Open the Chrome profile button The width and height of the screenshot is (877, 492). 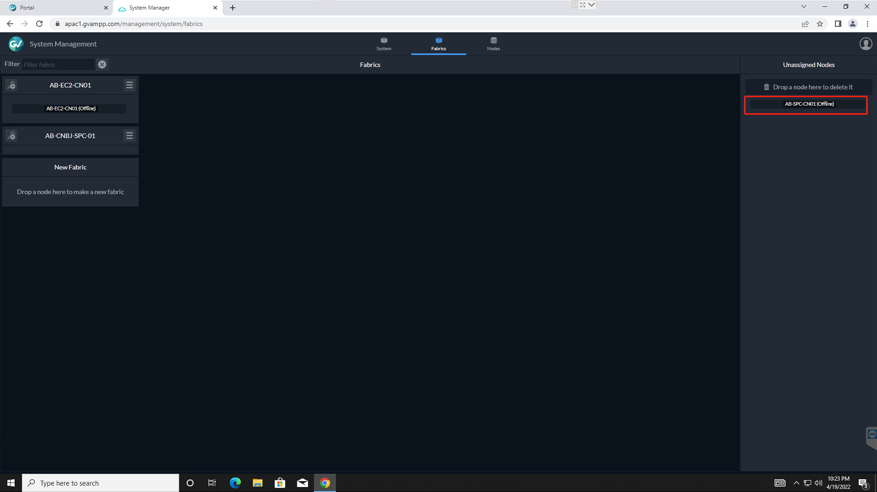click(853, 24)
